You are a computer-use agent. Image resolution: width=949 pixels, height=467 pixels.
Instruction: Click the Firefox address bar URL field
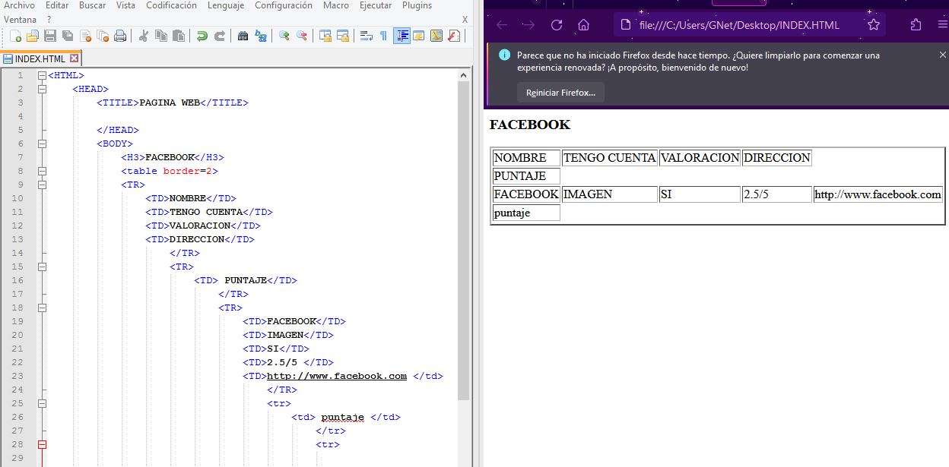[x=738, y=25]
